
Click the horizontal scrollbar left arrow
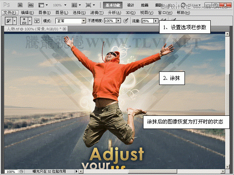(81, 172)
